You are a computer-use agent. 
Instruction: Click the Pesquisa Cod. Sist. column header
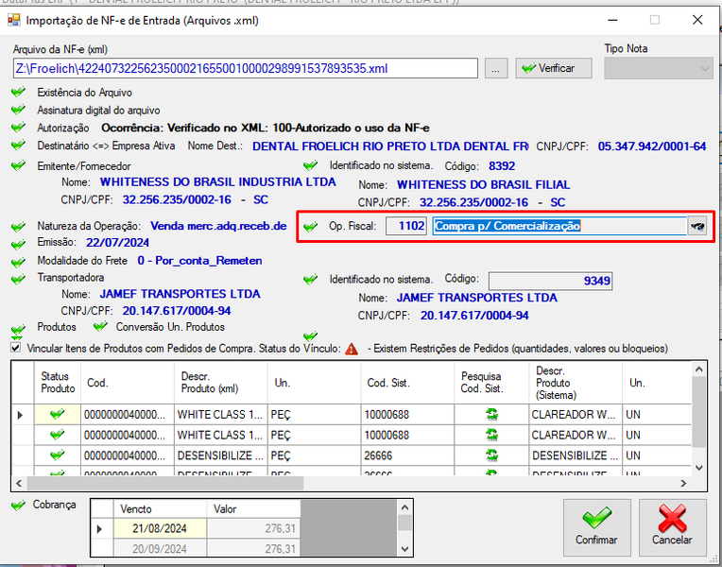491,383
